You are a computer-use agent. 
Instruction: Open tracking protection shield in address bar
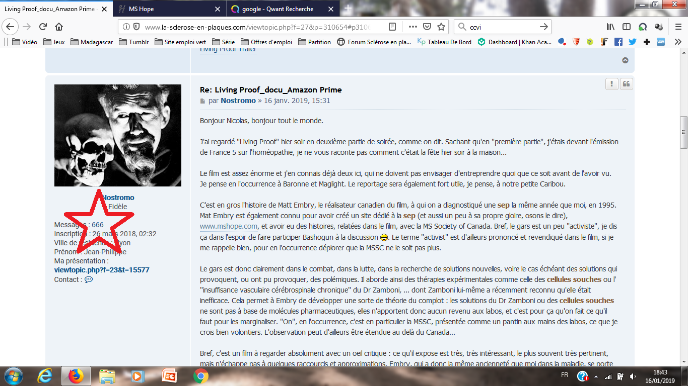point(136,27)
